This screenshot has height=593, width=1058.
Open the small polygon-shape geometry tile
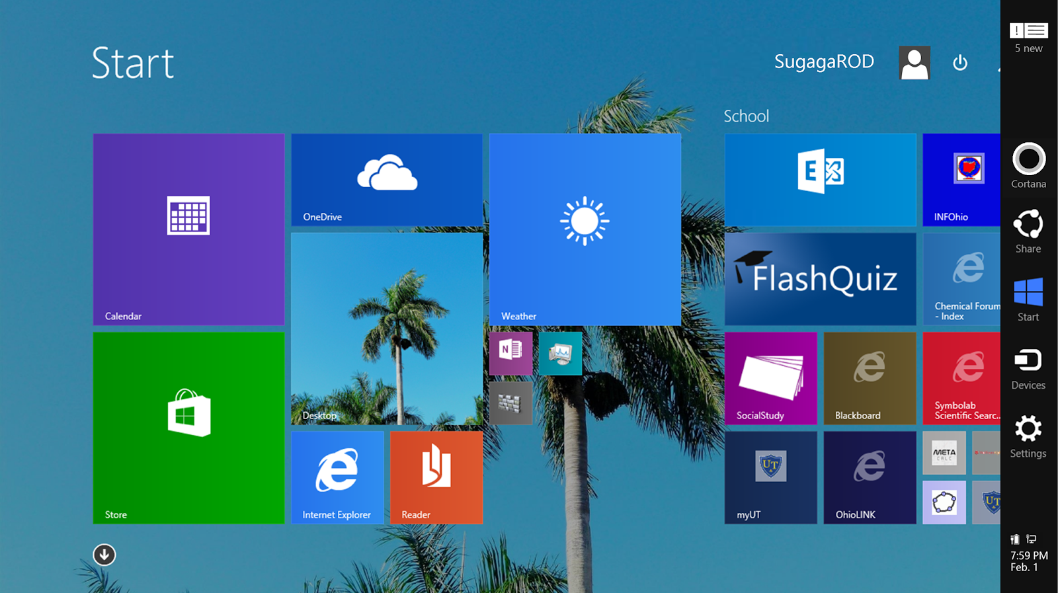coord(944,502)
